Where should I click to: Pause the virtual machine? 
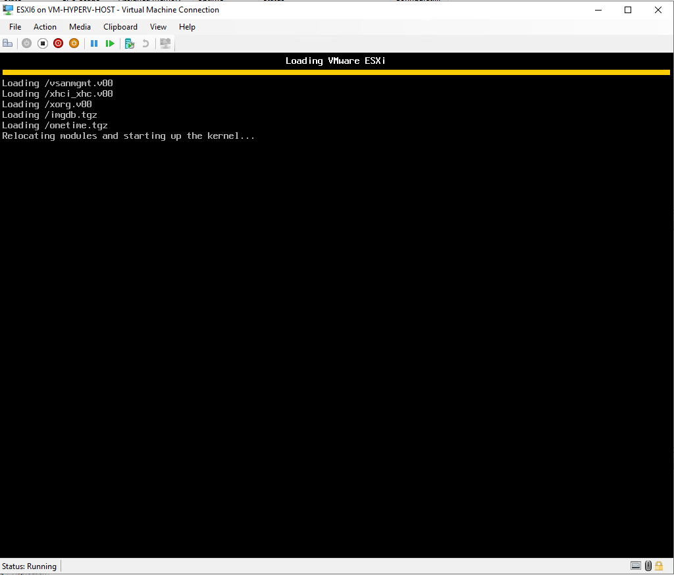94,43
